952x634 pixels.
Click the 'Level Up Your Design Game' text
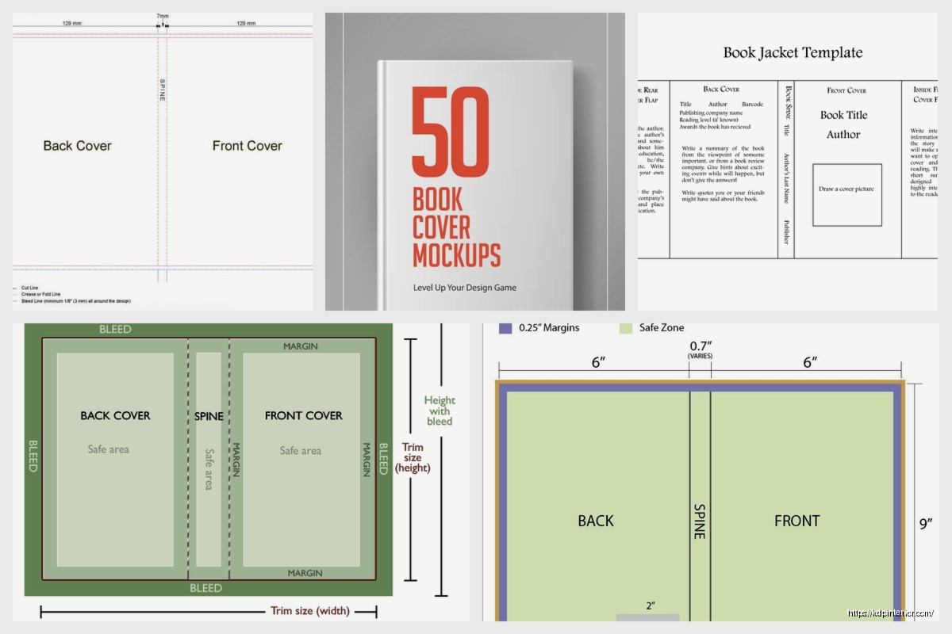pyautogui.click(x=464, y=287)
